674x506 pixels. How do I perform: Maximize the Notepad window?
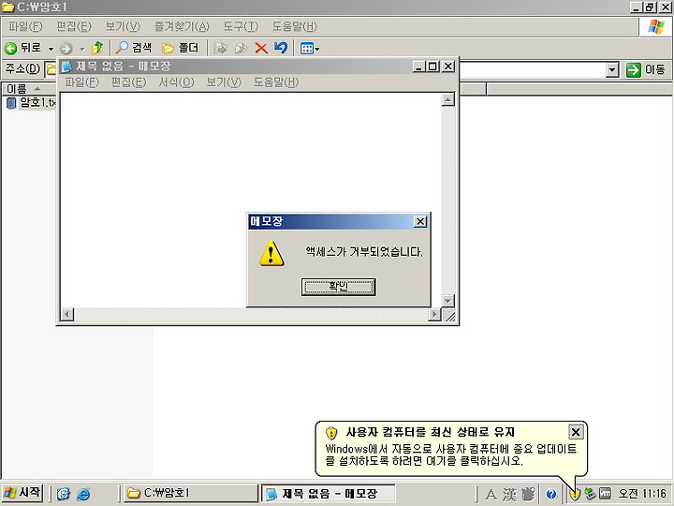[432, 67]
